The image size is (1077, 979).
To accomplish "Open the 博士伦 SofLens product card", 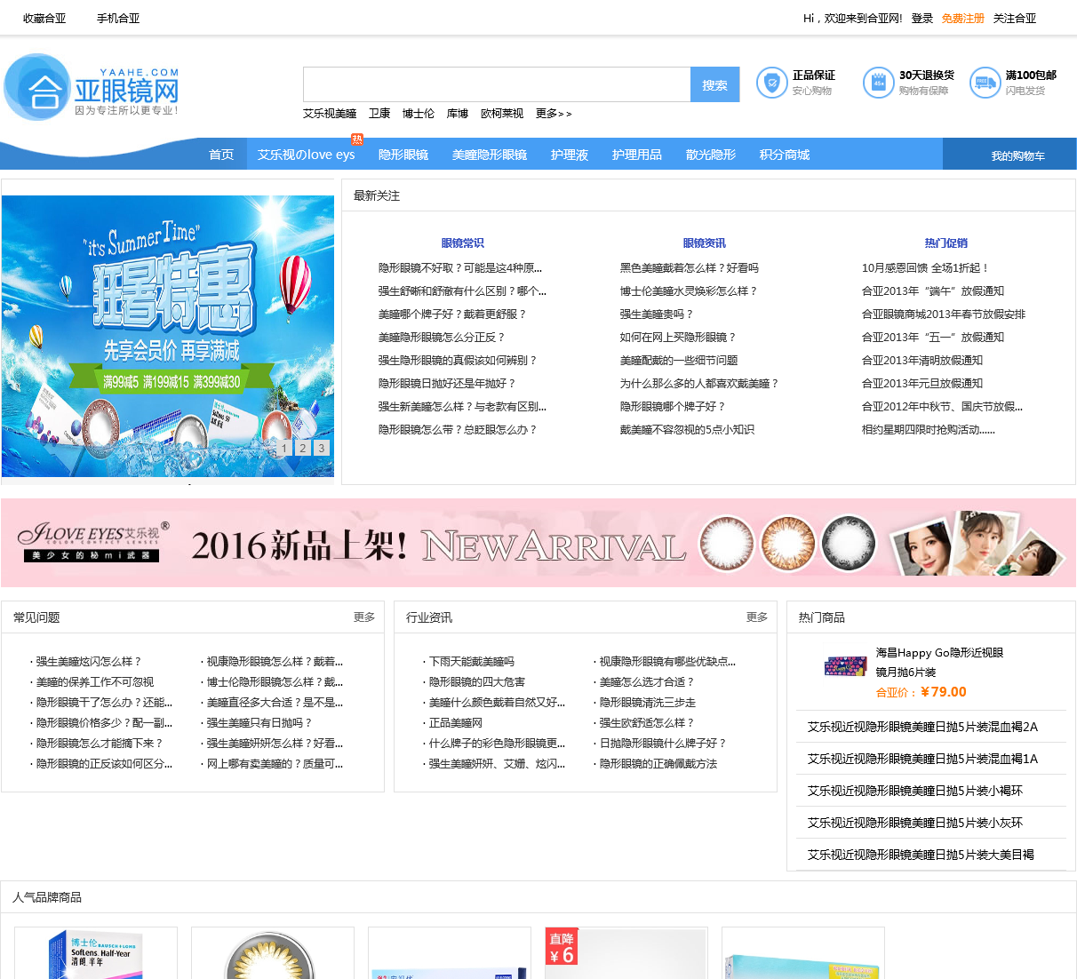I will [96, 953].
